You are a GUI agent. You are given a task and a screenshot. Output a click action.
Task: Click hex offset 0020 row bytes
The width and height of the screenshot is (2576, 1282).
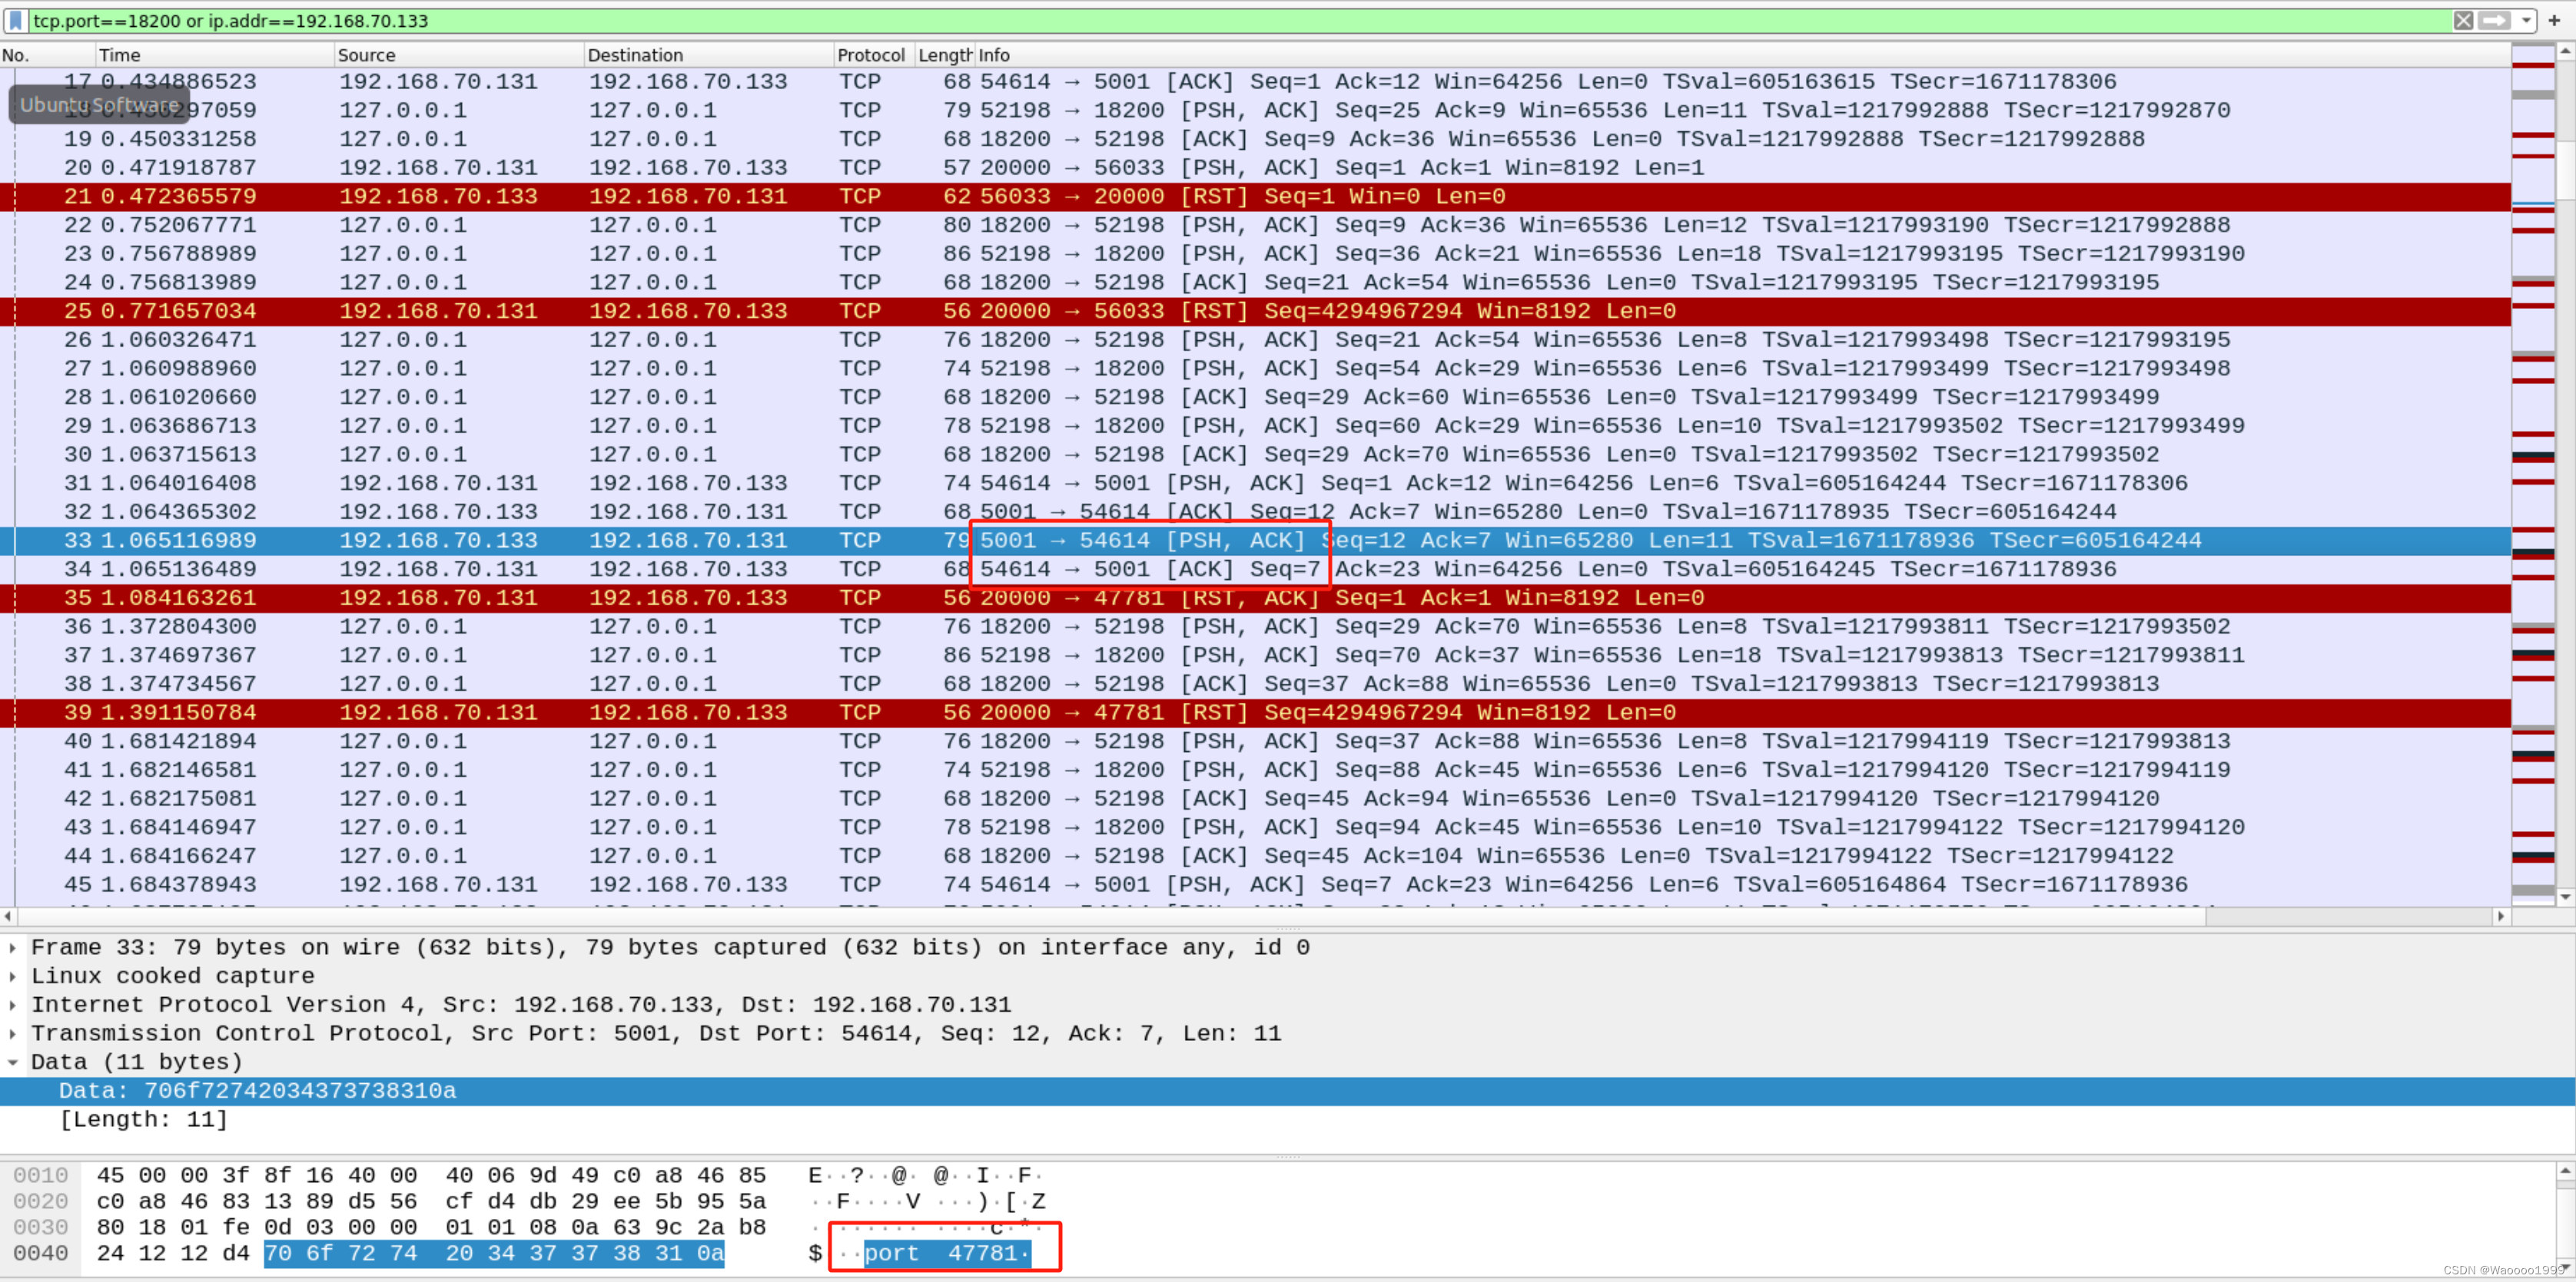(431, 1201)
